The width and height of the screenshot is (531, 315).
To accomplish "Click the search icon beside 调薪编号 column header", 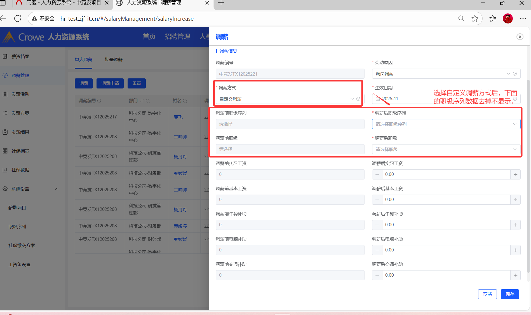I will 99,101.
